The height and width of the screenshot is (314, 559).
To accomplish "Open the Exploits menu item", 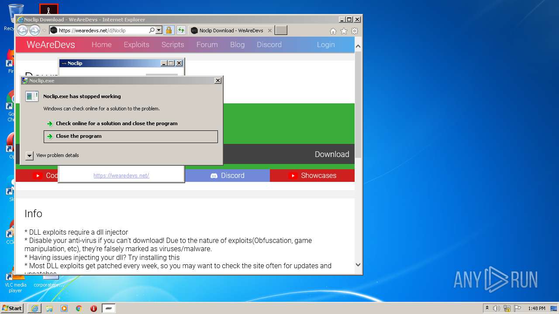I will coord(136,44).
